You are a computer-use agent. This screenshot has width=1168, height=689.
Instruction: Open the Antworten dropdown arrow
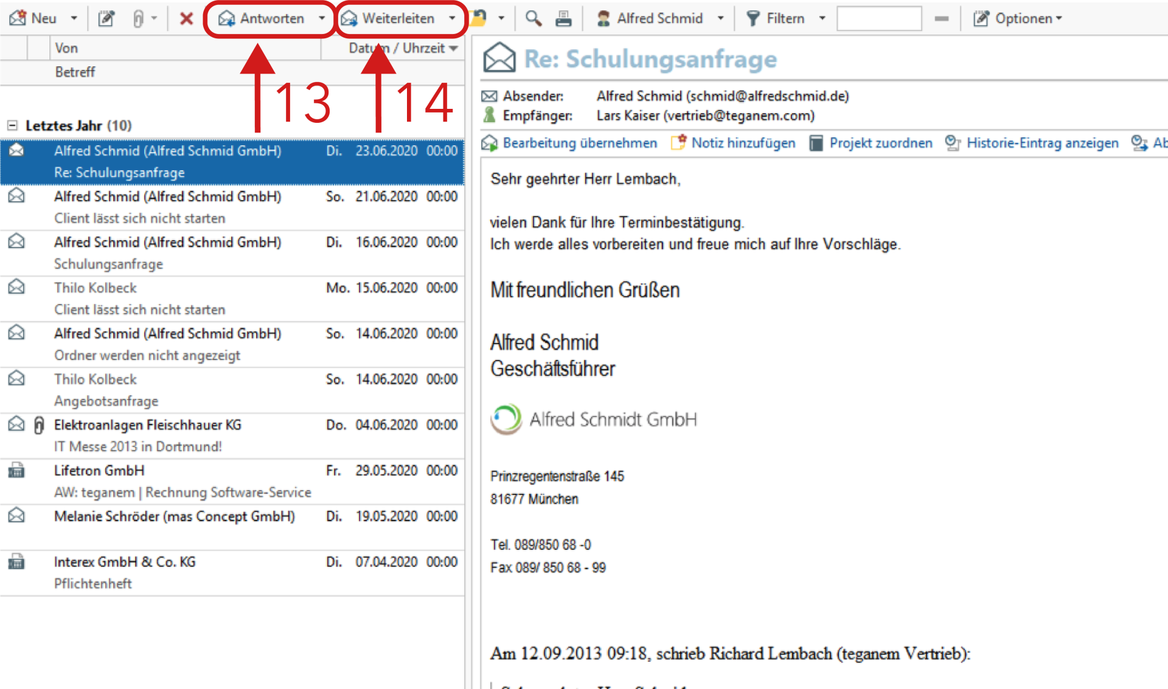322,19
